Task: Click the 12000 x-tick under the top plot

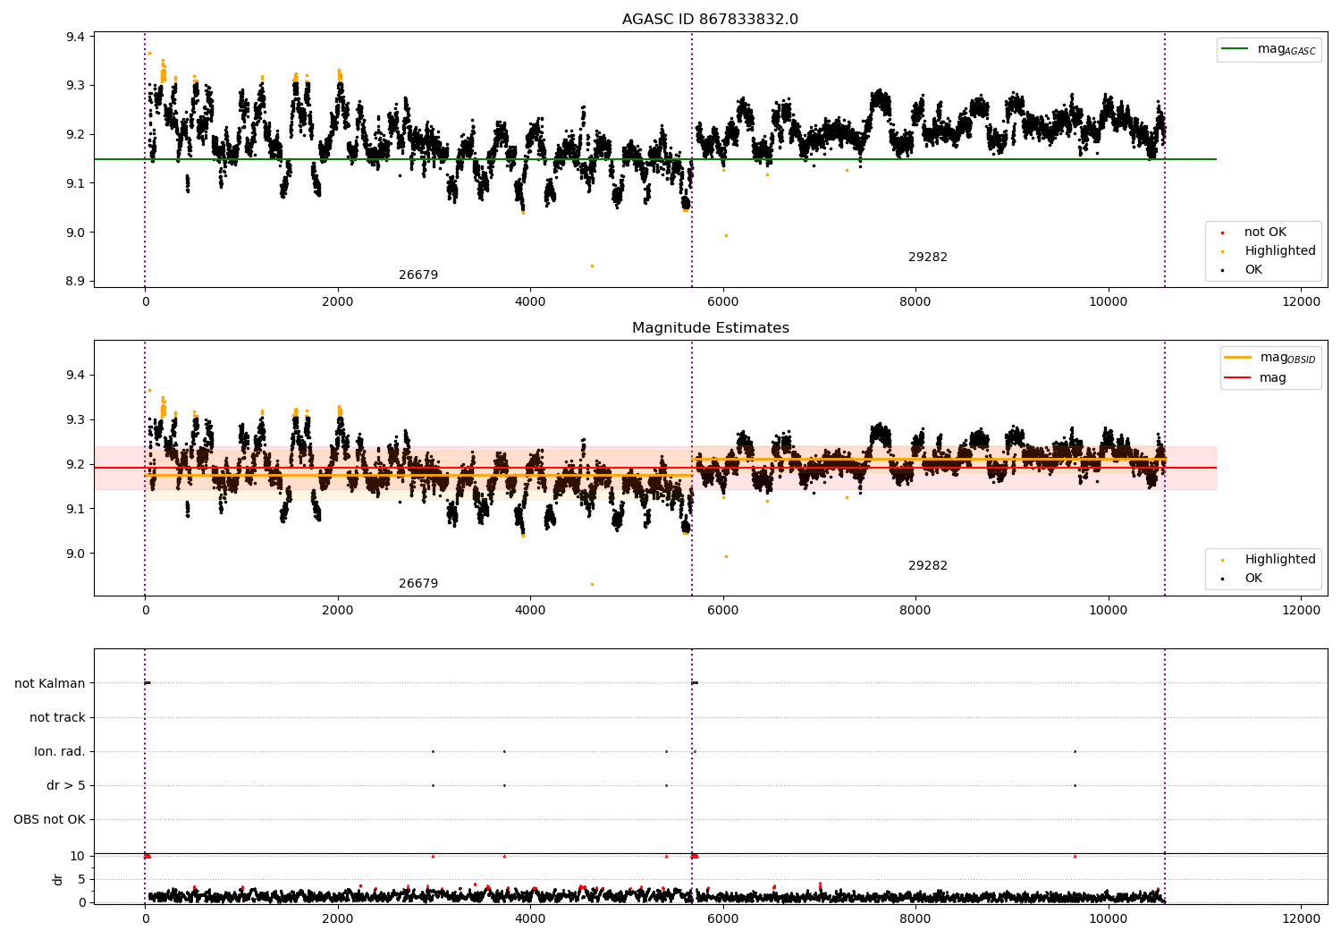Action: click(1301, 302)
